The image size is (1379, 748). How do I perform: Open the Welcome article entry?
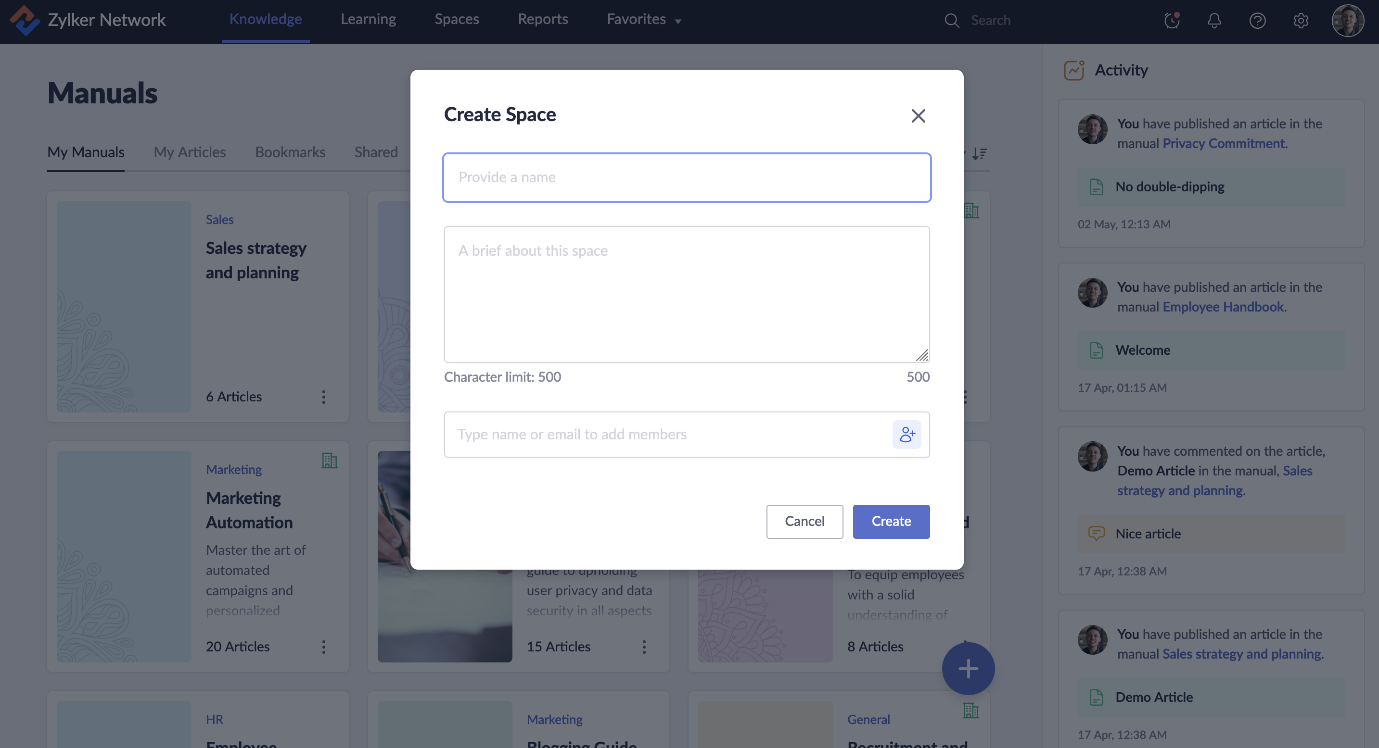(x=1211, y=350)
